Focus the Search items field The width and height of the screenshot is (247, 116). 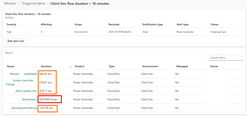tap(225, 58)
